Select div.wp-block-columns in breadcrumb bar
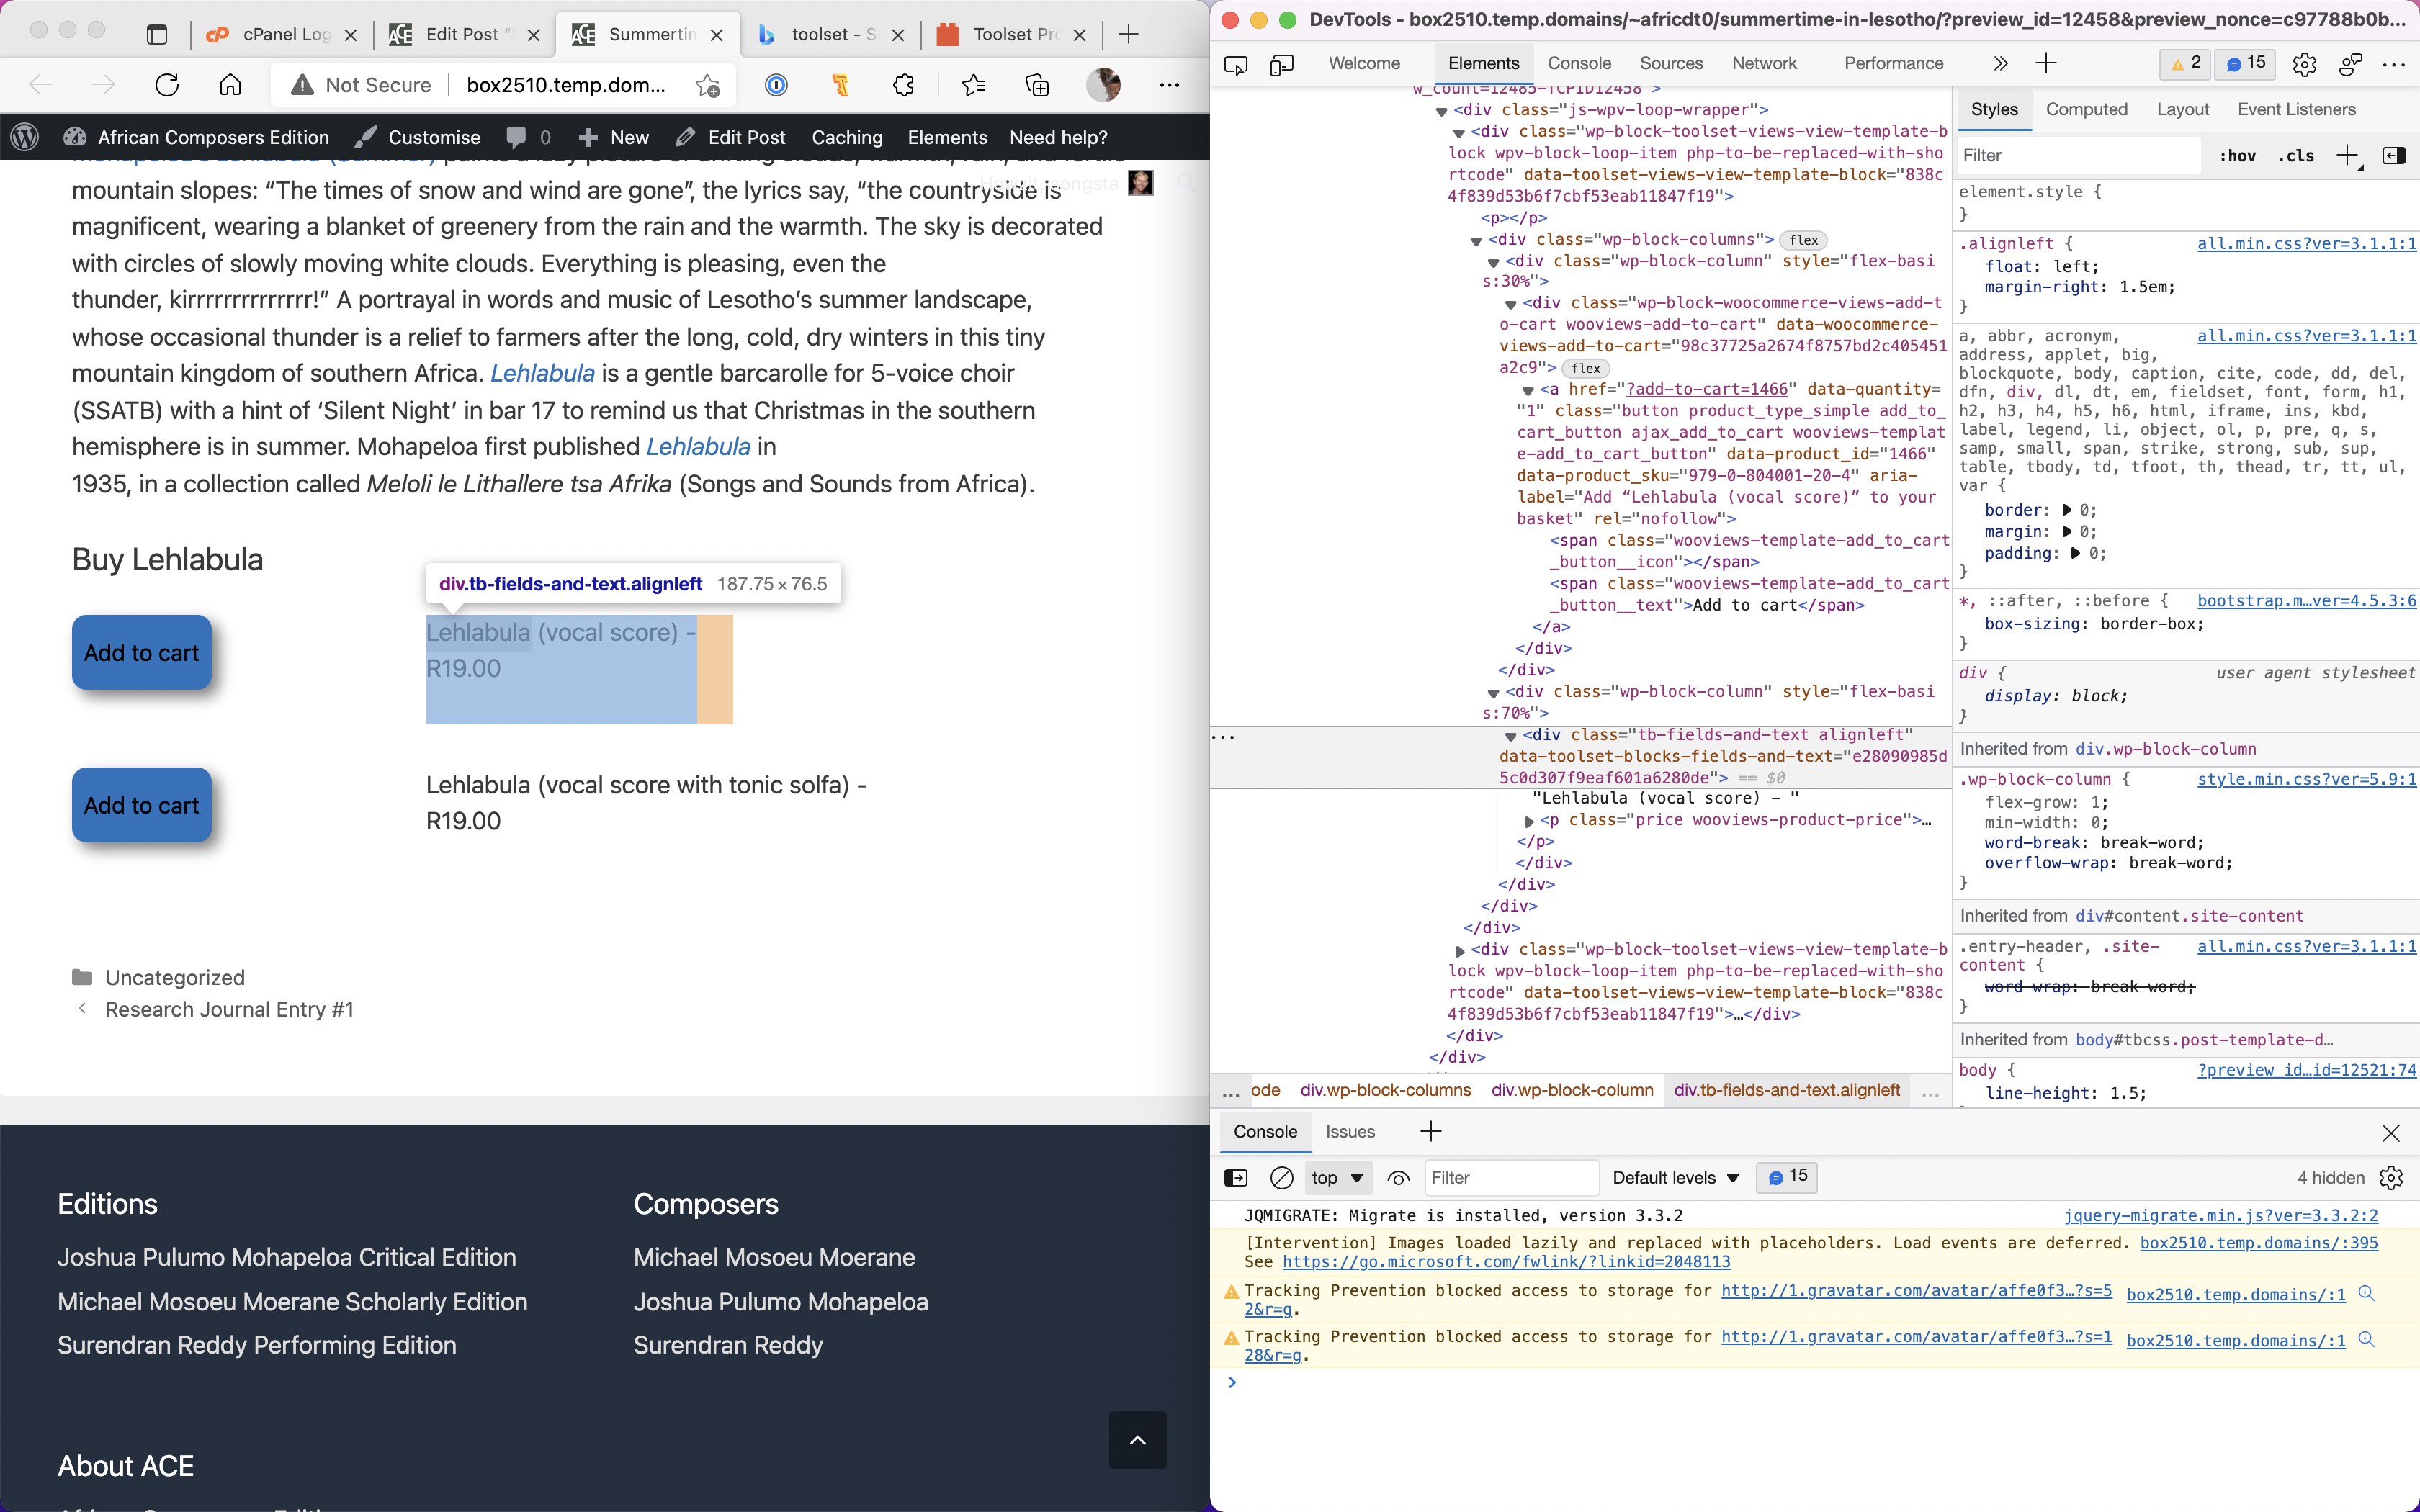 point(1385,1090)
